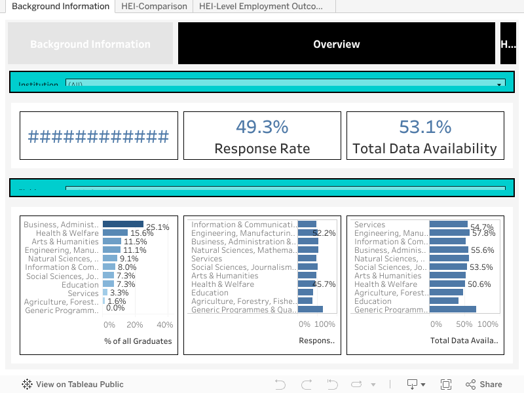Screen dimensions: 524x393
Task: Click the grey Background Information navigation button
Action: (x=90, y=44)
